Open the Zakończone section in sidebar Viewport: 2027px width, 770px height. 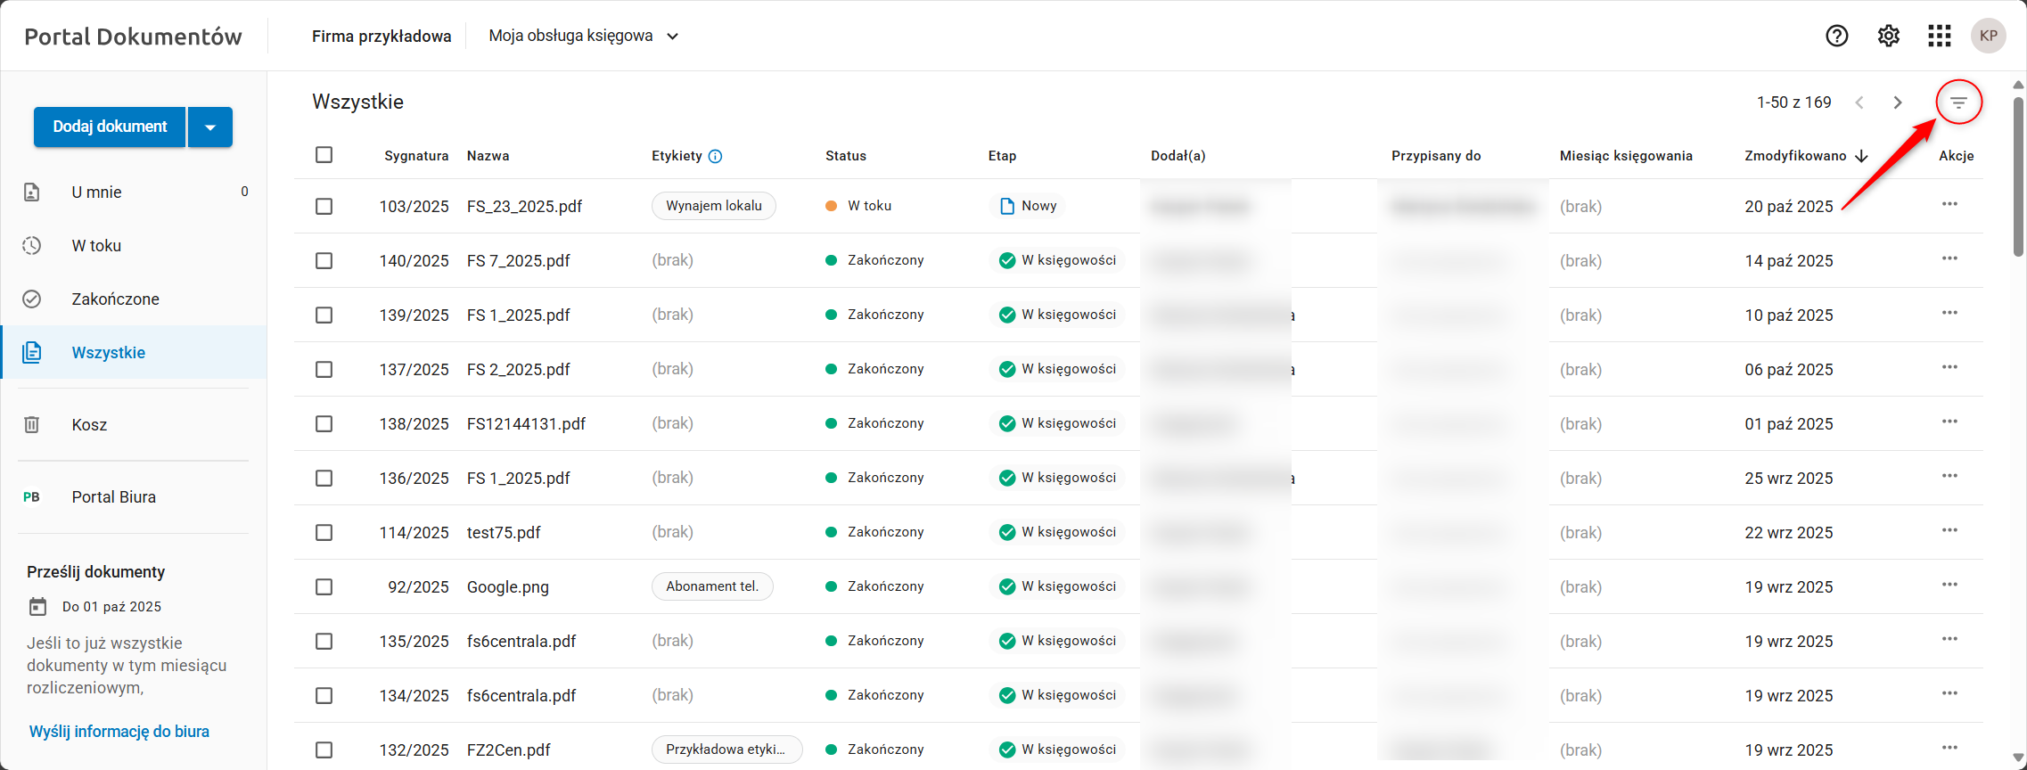tap(115, 299)
